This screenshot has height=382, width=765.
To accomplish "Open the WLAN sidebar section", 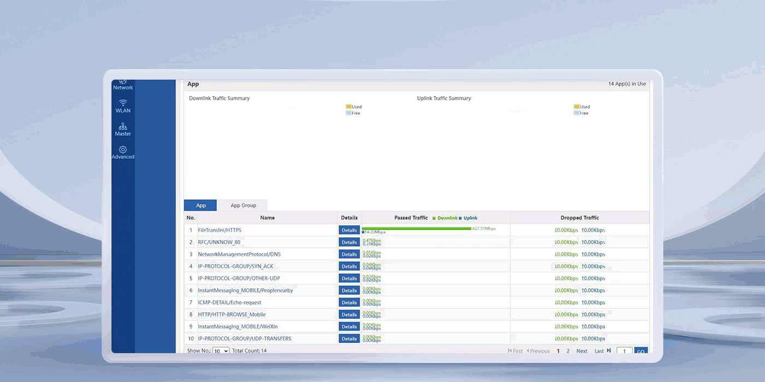I will coord(123,106).
